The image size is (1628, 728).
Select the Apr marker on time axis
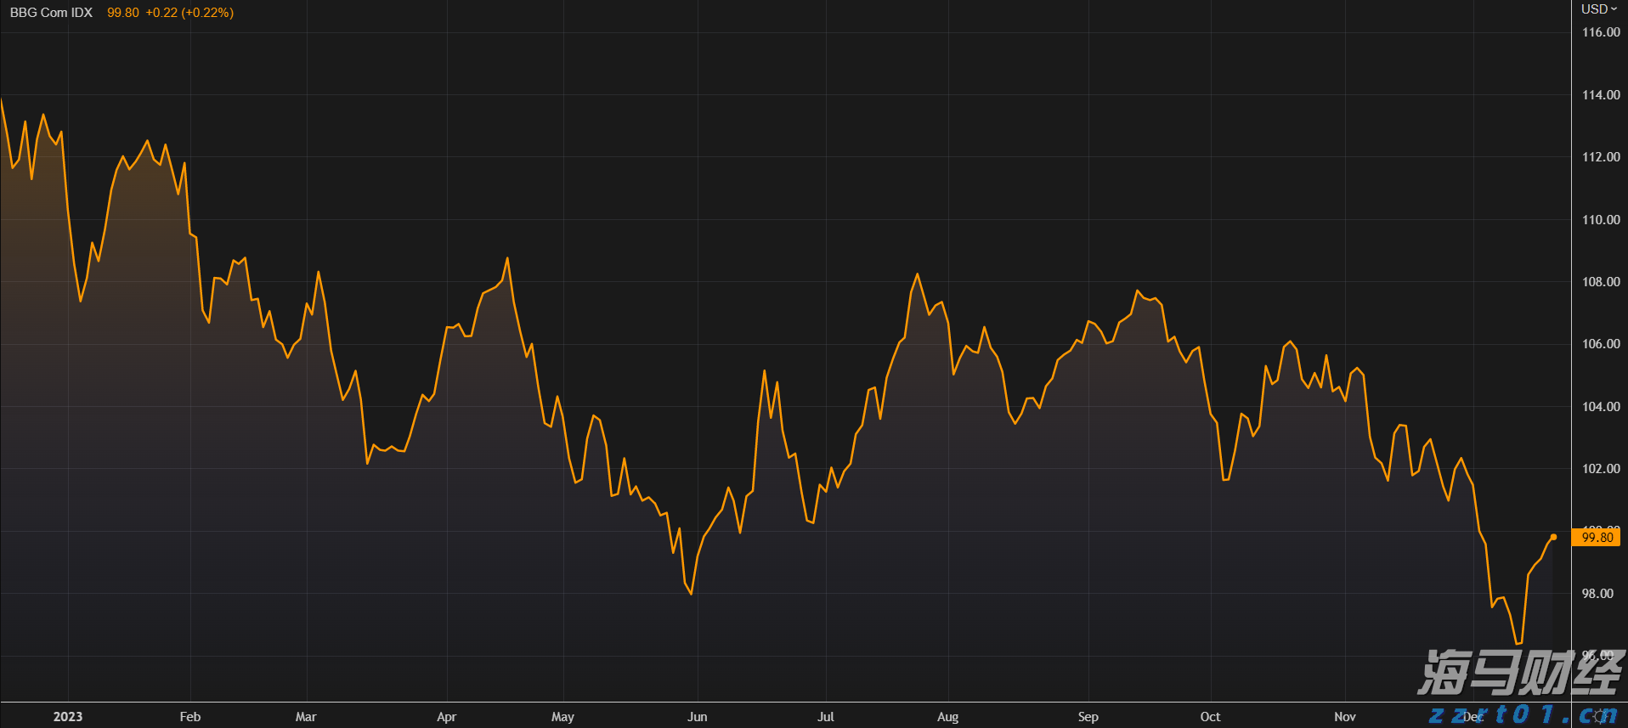click(446, 716)
